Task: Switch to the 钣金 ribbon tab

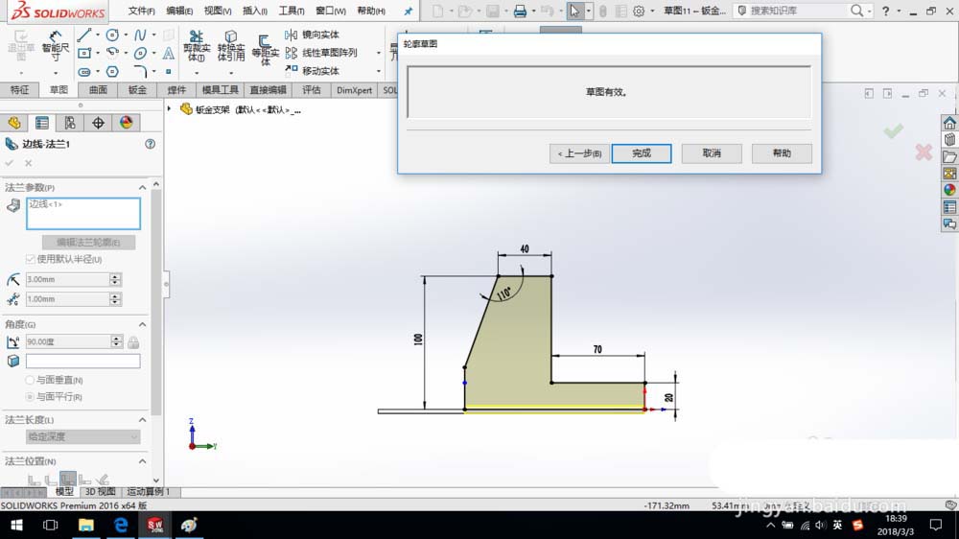Action: pos(137,90)
